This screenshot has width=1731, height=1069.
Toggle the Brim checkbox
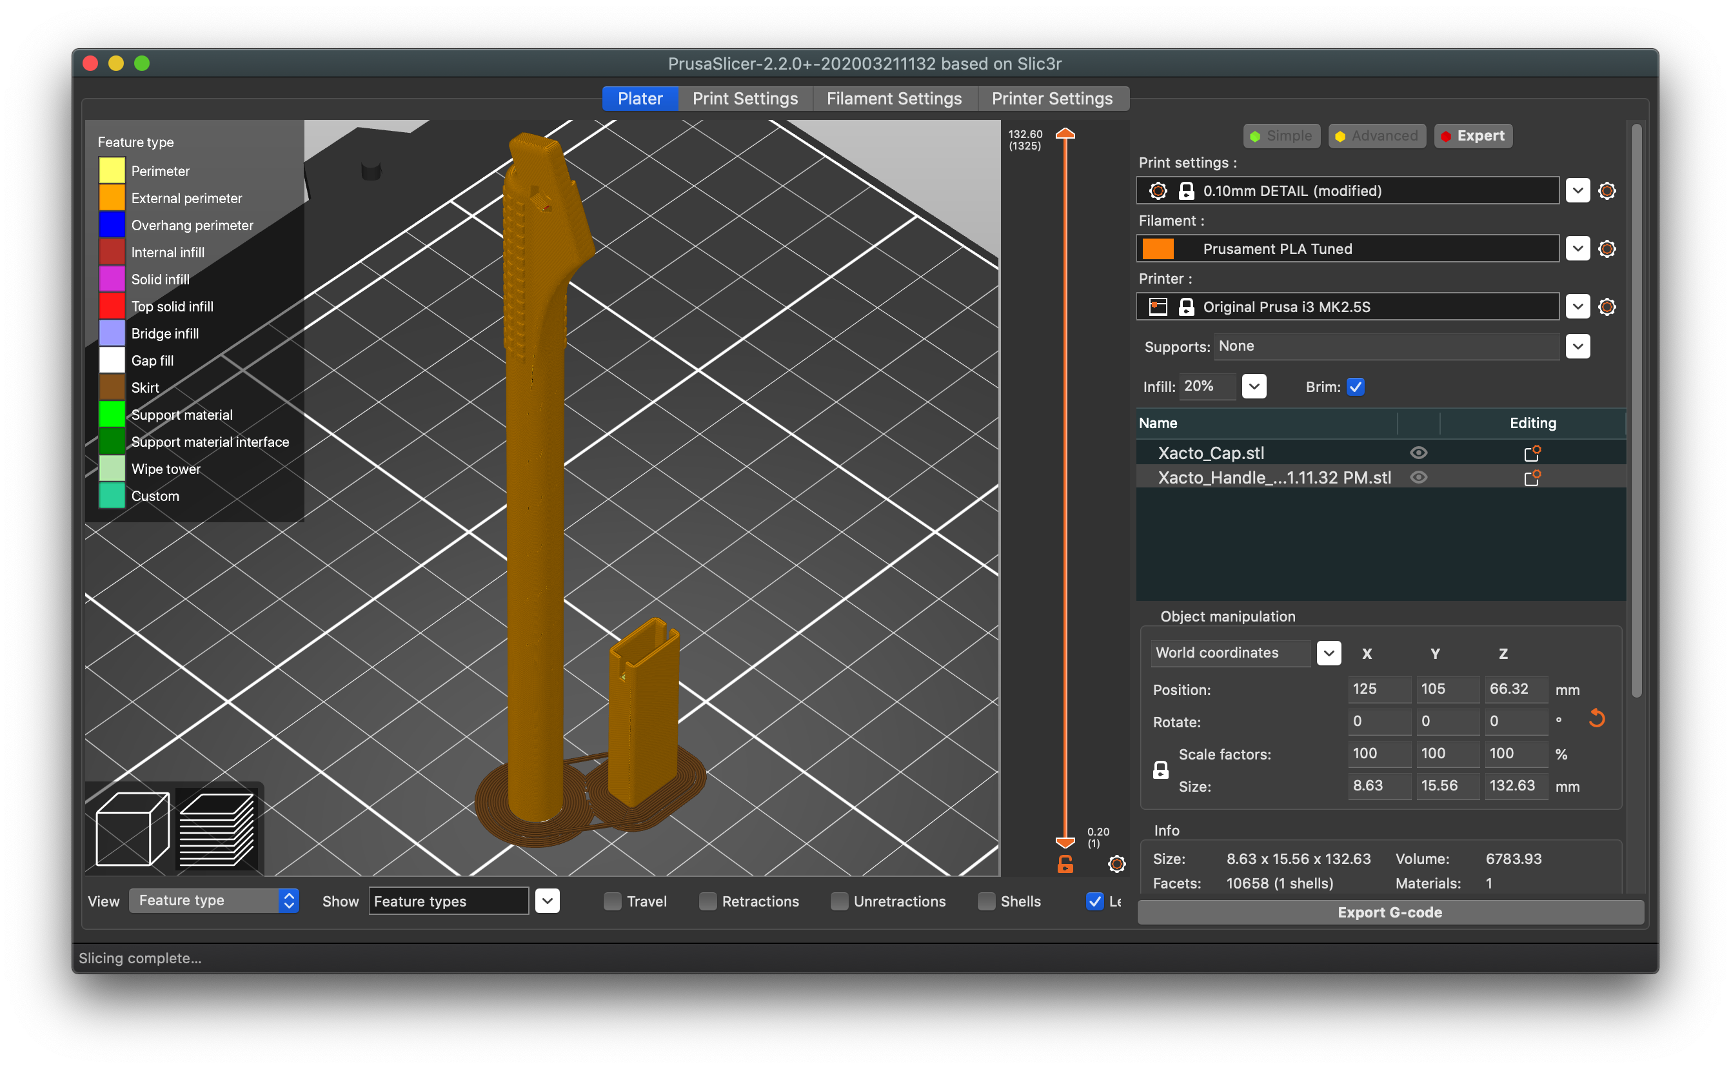point(1355,387)
